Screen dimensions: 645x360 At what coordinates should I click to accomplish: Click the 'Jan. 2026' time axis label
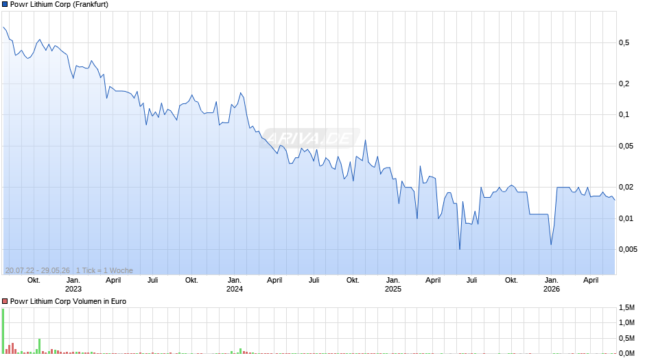551,285
